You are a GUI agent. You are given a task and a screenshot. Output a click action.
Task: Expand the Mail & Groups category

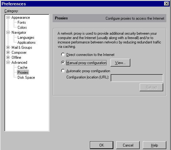pos(8,47)
